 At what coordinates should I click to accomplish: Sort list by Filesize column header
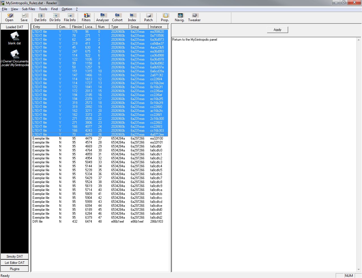tap(77, 27)
